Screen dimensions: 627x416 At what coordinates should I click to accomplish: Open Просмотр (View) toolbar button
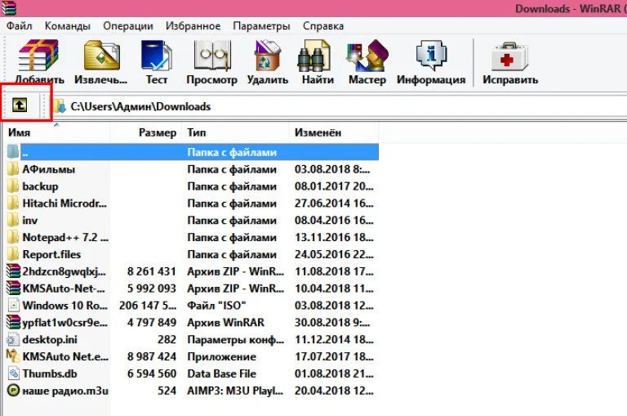[x=212, y=62]
